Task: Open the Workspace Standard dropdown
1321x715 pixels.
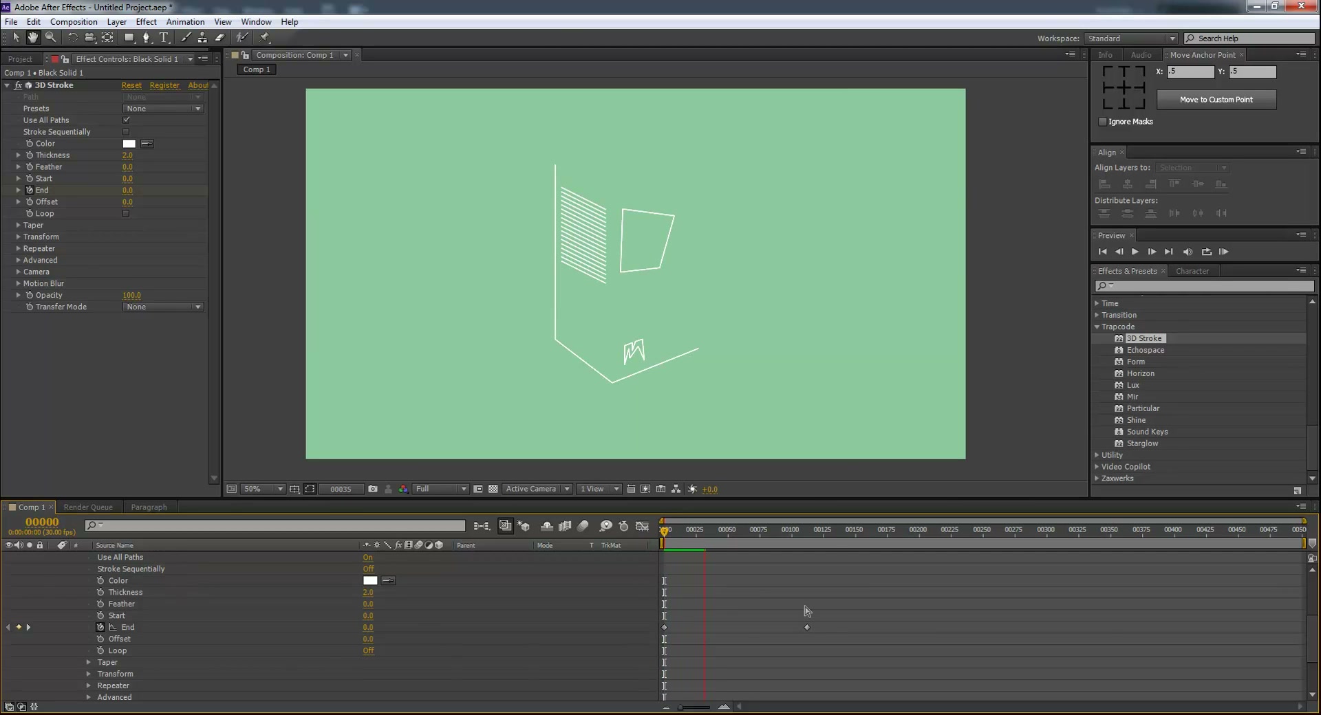Action: pyautogui.click(x=1131, y=38)
